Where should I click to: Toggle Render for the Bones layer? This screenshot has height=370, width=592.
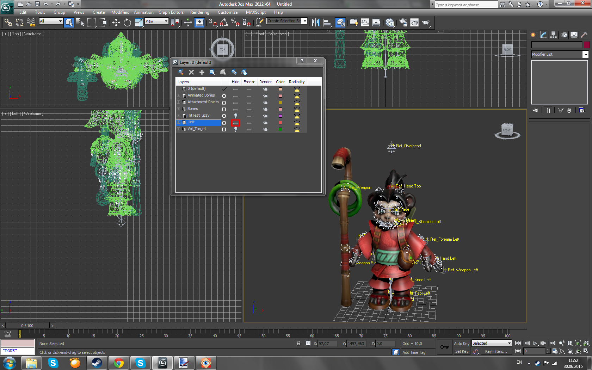tap(265, 109)
